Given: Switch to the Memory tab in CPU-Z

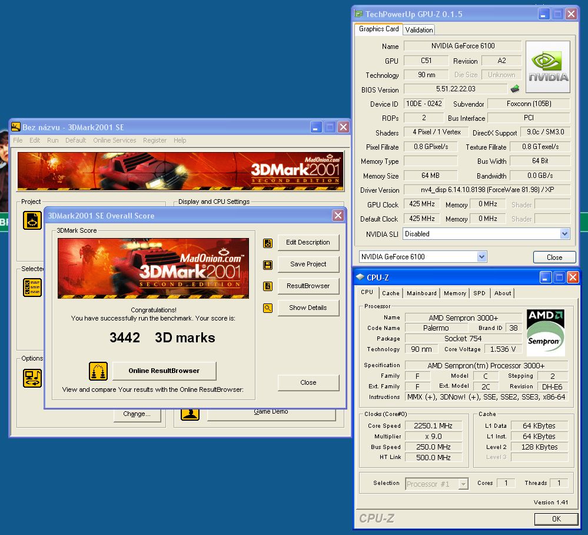Looking at the screenshot, I should (x=455, y=293).
